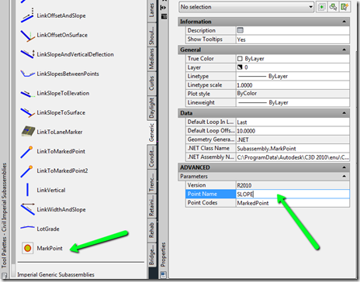Choose the LinkToLaneMarker icon
Screen dimensions: 360x282
pyautogui.click(x=28, y=132)
